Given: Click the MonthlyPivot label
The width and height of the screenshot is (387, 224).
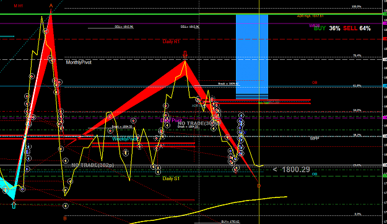Looking at the screenshot, I should (x=79, y=62).
